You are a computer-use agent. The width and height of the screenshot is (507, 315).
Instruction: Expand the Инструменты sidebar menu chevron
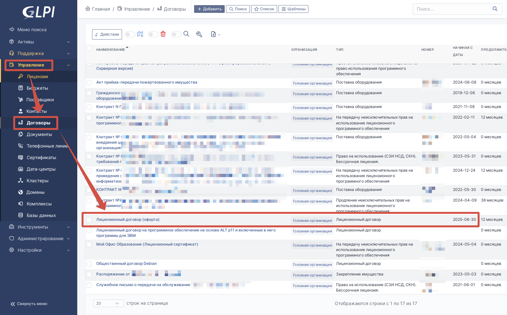[x=68, y=227]
